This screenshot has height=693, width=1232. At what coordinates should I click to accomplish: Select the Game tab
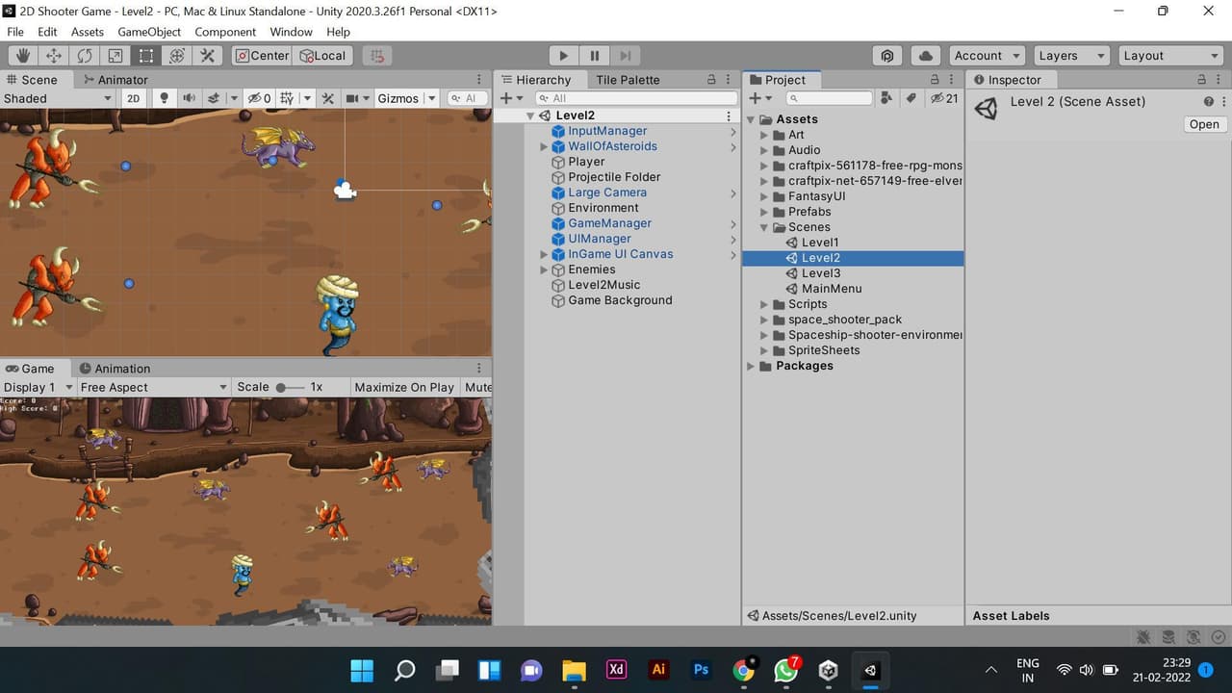[x=31, y=369]
